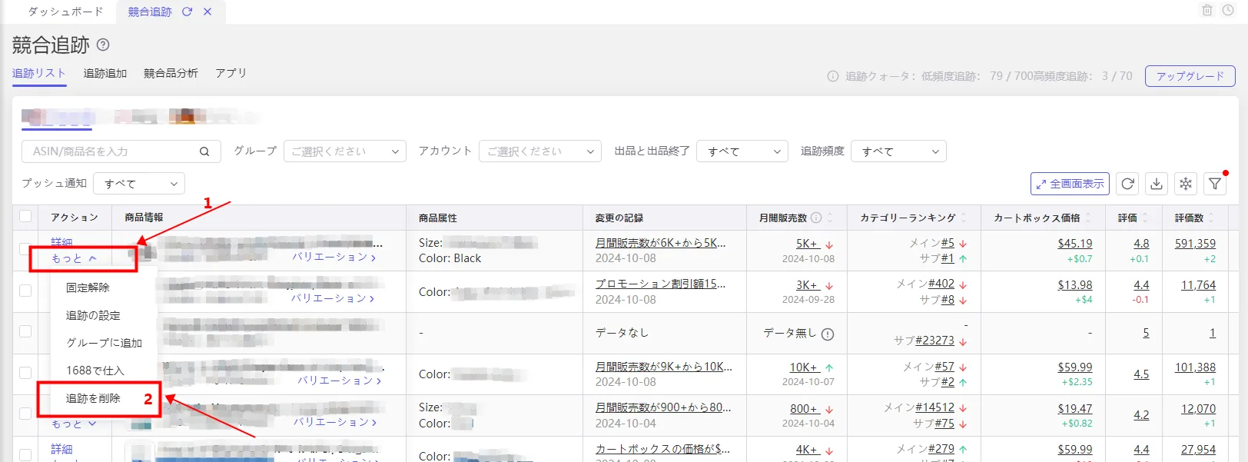Switch to the ダッシュボード tab
Screen dimensions: 1248x462
click(65, 12)
